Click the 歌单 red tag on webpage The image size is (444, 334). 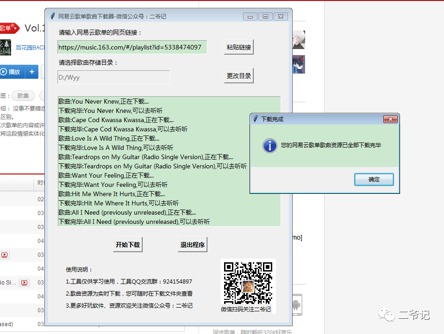tap(9, 28)
